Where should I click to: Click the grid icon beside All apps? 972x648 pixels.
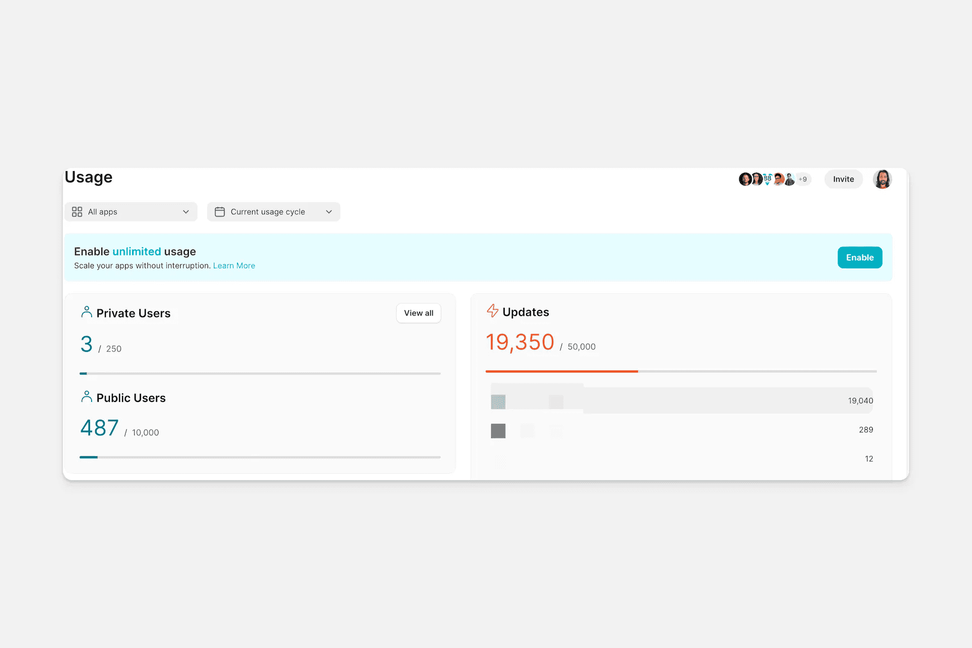tap(77, 212)
